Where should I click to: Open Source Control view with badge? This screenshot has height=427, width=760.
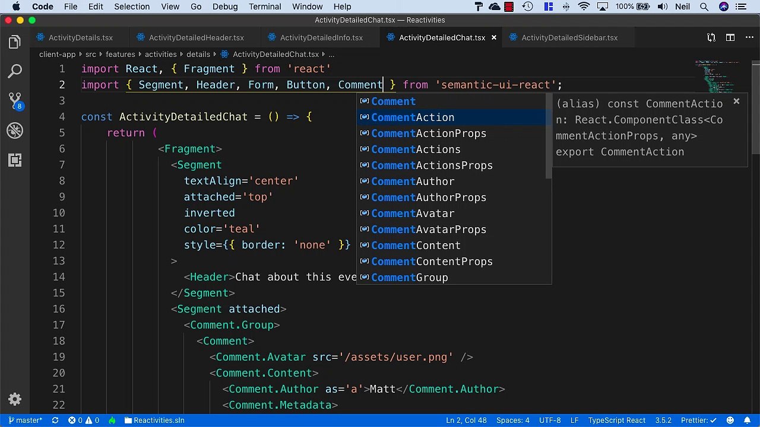15,101
